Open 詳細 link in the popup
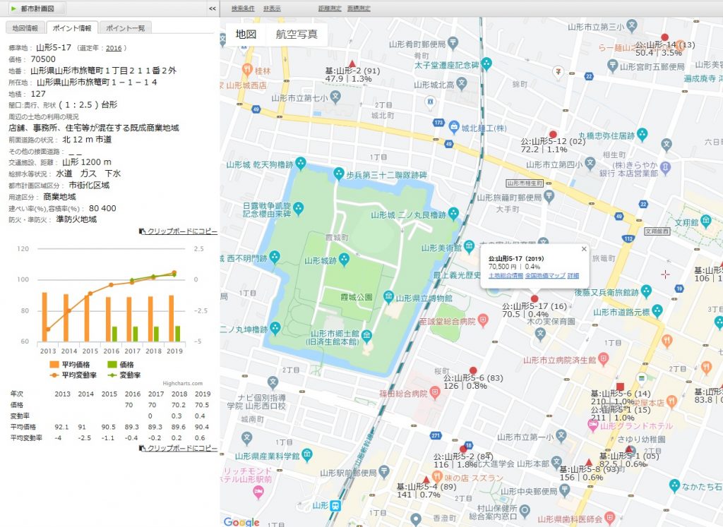Image resolution: width=723 pixels, height=527 pixels. click(573, 275)
